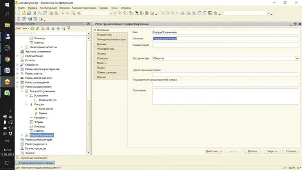Click the Имя input field

(x=226, y=32)
